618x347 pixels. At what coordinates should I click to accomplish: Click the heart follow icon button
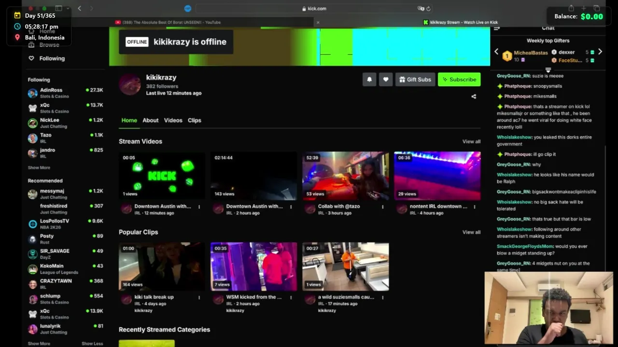tap(386, 80)
